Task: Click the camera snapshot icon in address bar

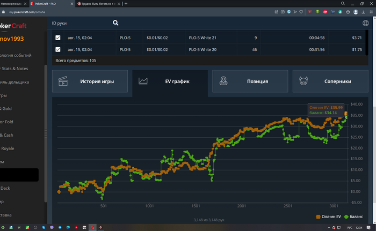Action: [x=283, y=12]
